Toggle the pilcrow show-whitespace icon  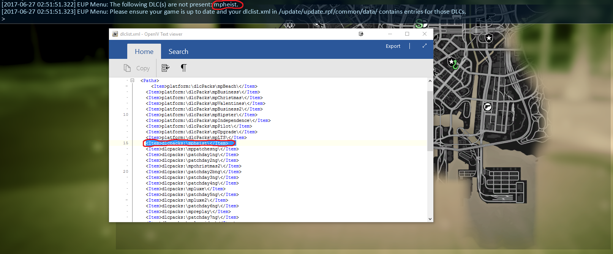pos(184,68)
